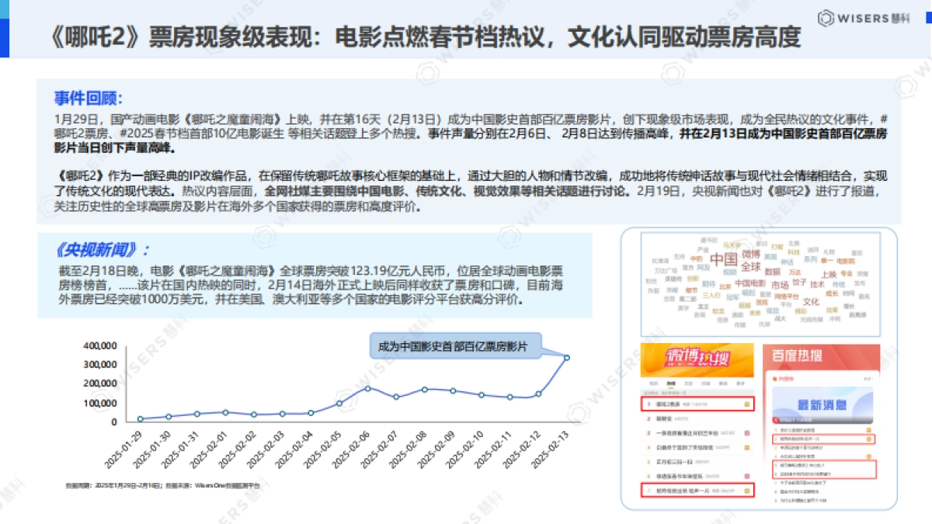Open the 文娱 tab in Weibo panel
This screenshot has height=524, width=932.
click(x=687, y=382)
